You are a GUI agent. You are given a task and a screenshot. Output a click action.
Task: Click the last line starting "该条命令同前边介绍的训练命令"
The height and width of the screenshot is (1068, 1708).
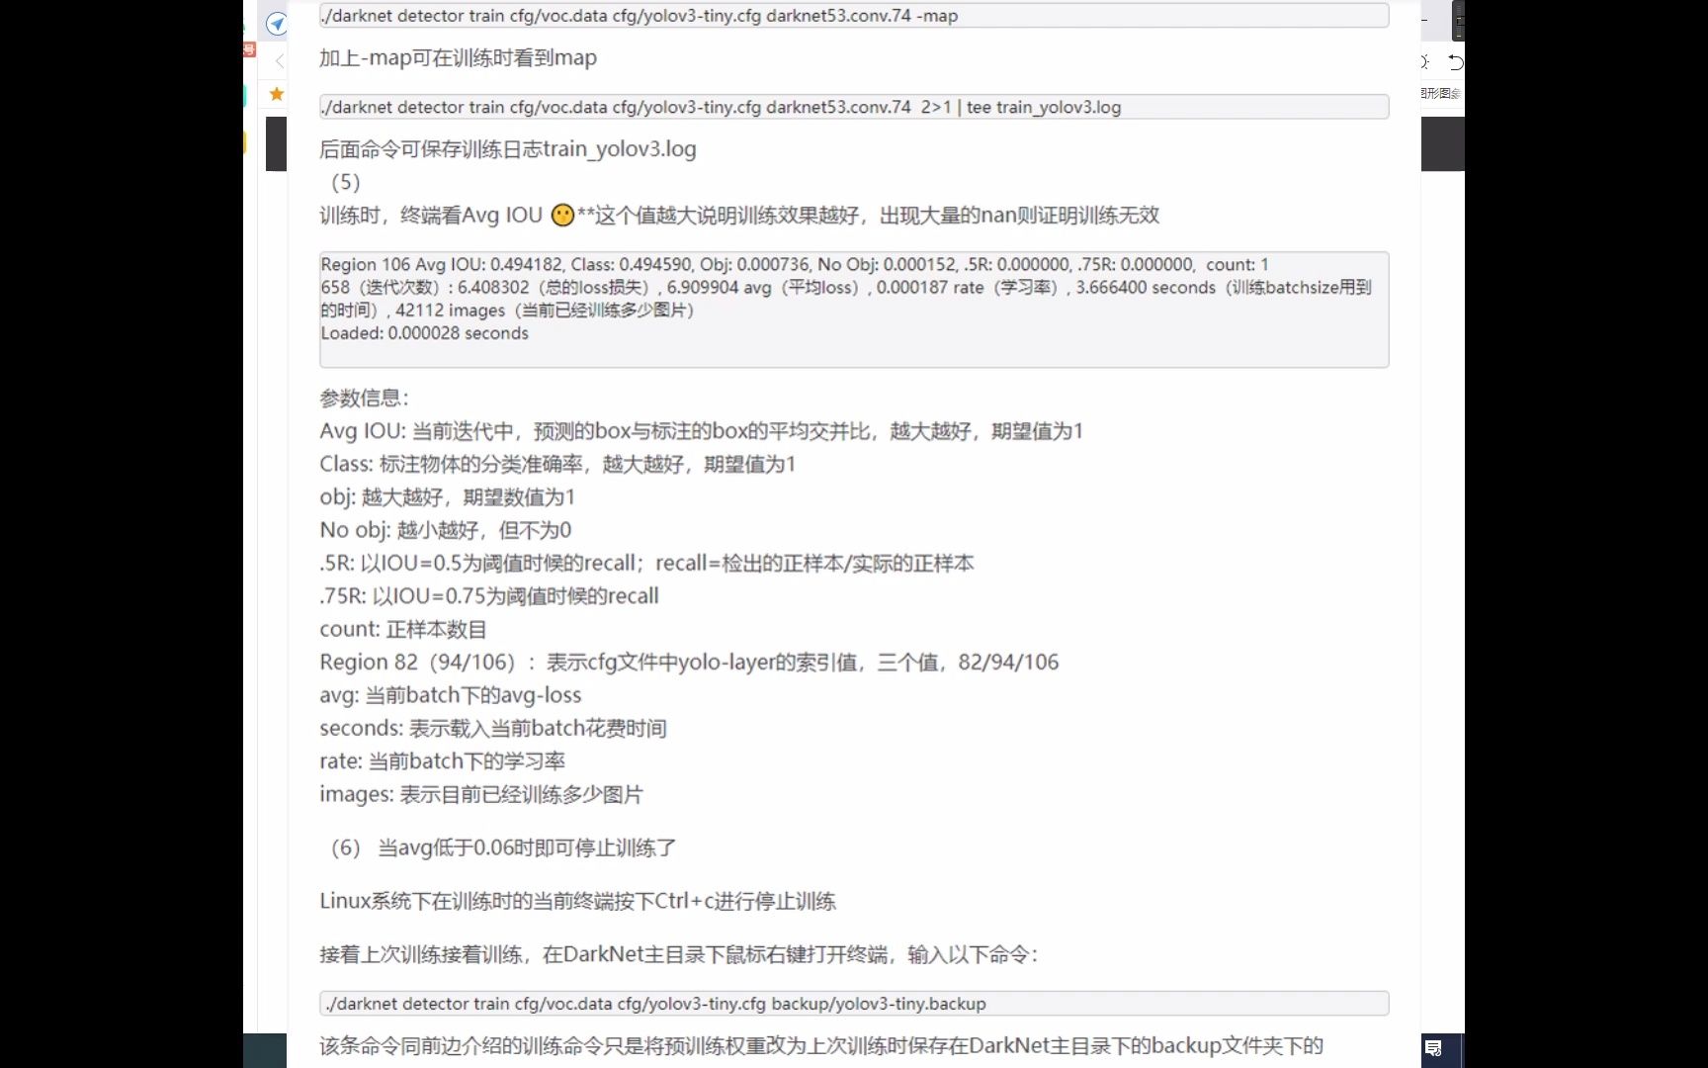pyautogui.click(x=820, y=1045)
